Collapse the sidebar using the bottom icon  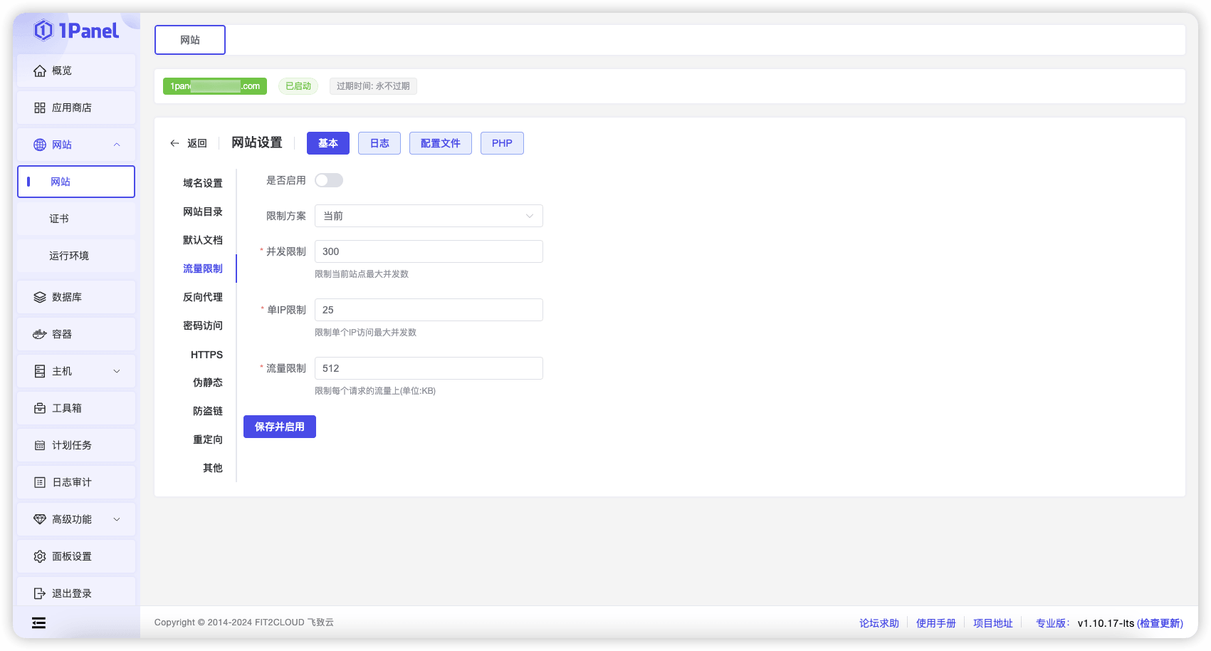tap(38, 623)
